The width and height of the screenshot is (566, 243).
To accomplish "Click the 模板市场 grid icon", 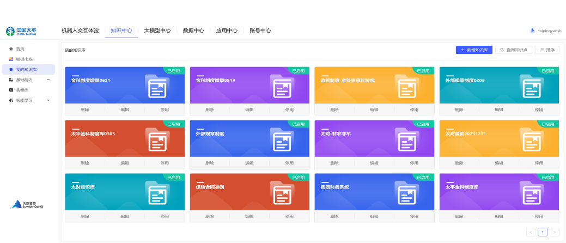I will (x=11, y=59).
